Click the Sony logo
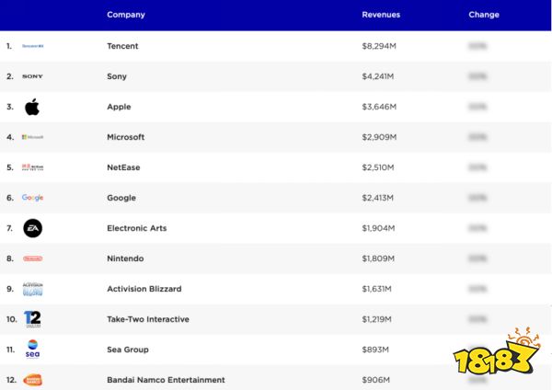This screenshot has height=390, width=552. click(x=32, y=76)
